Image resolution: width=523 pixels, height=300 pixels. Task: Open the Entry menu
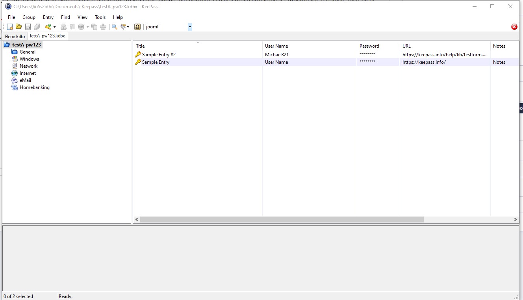[x=48, y=17]
